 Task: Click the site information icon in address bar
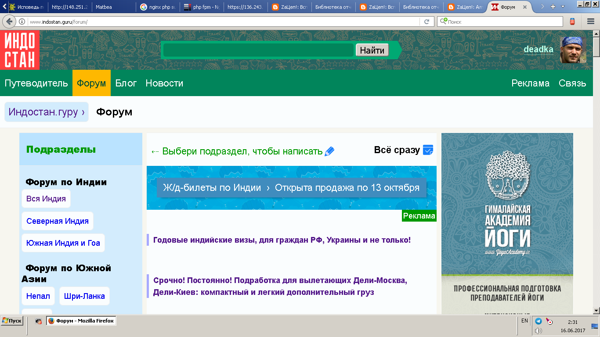(x=22, y=22)
